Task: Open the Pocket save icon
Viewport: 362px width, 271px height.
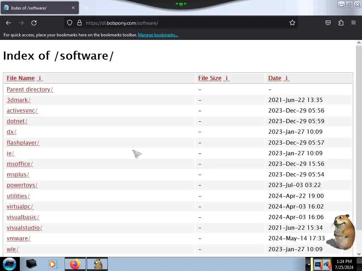Action: pyautogui.click(x=328, y=23)
